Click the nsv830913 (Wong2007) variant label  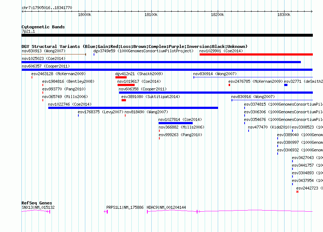[x=44, y=51]
